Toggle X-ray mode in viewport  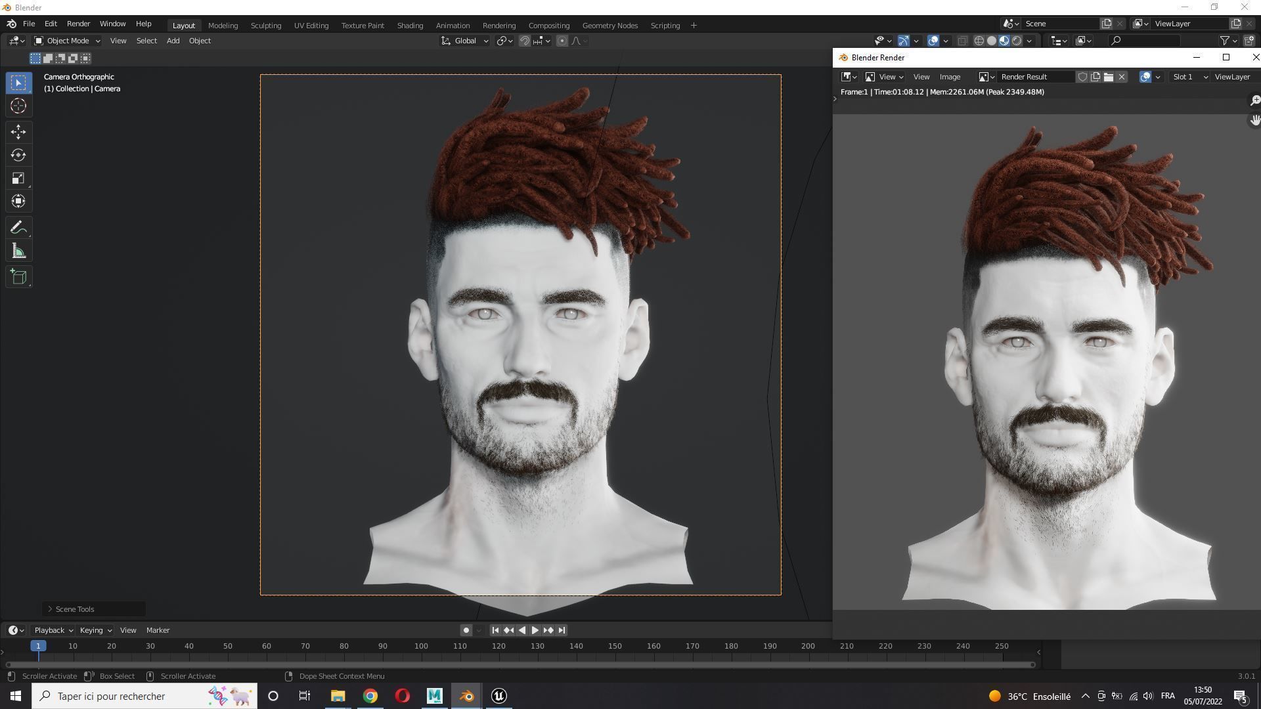(962, 41)
